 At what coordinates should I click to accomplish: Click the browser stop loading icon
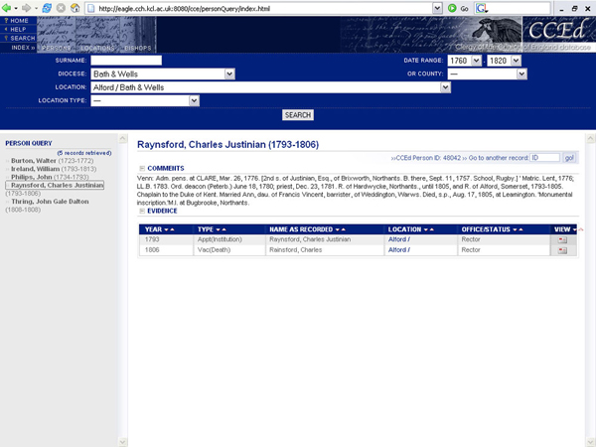click(62, 8)
